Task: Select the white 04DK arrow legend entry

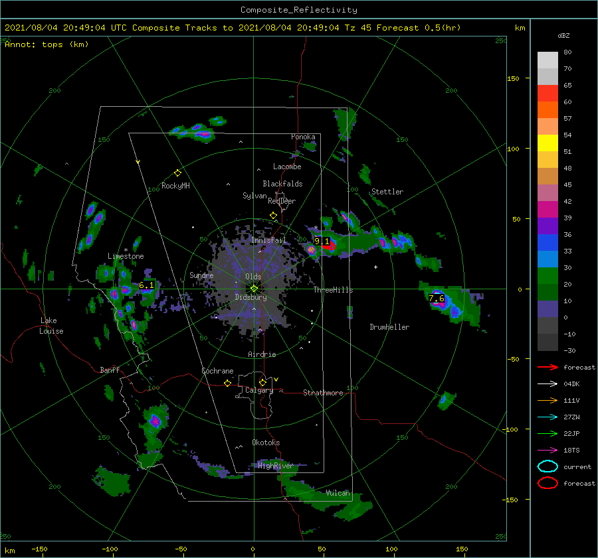Action: (548, 384)
